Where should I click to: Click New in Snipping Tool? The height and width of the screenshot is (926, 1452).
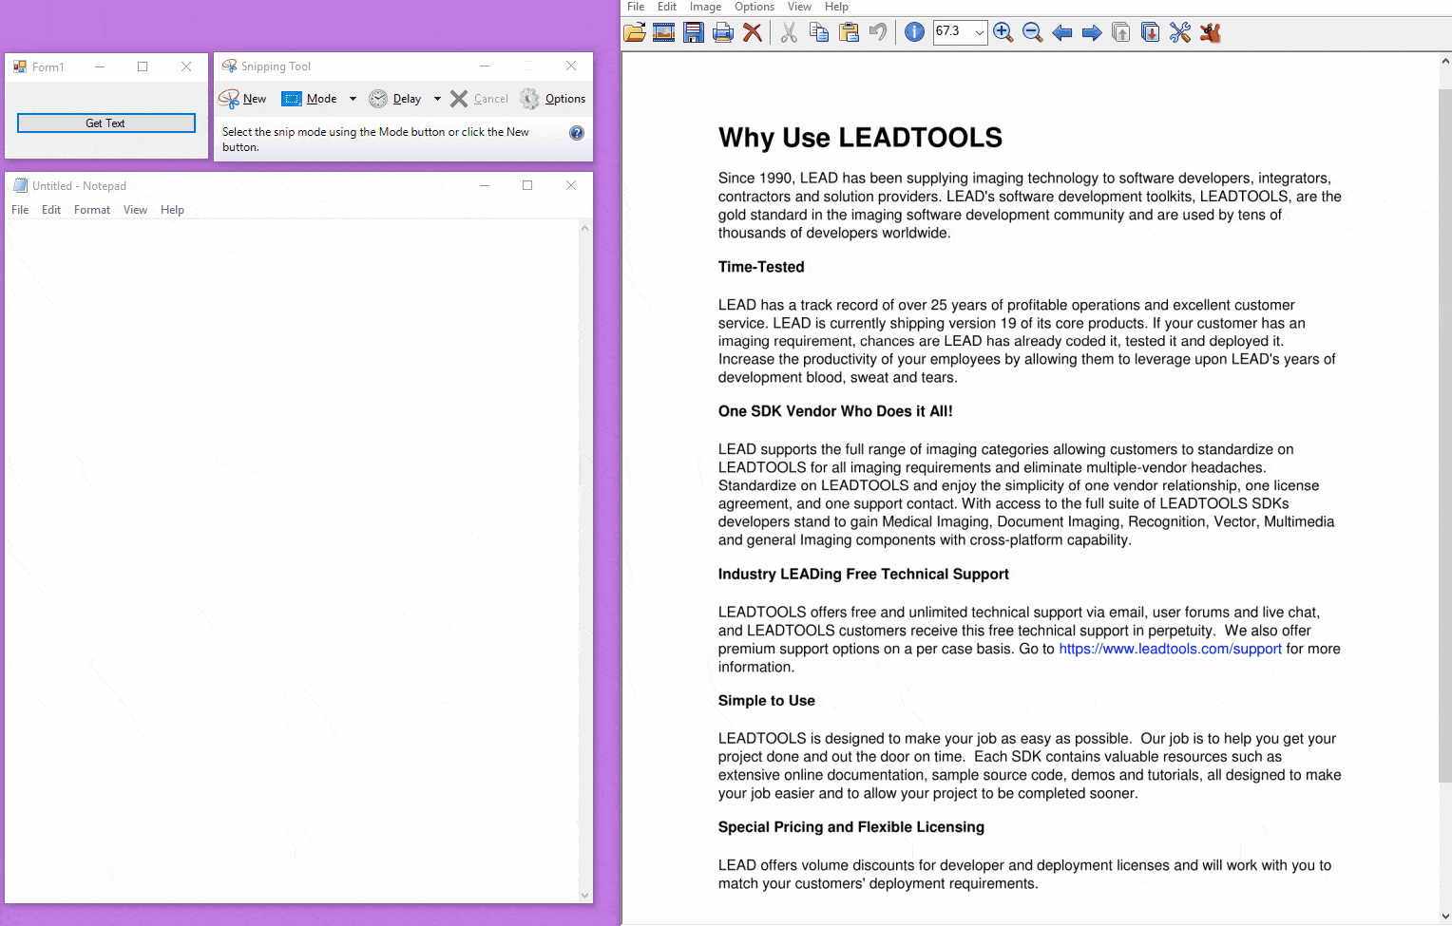pyautogui.click(x=242, y=99)
